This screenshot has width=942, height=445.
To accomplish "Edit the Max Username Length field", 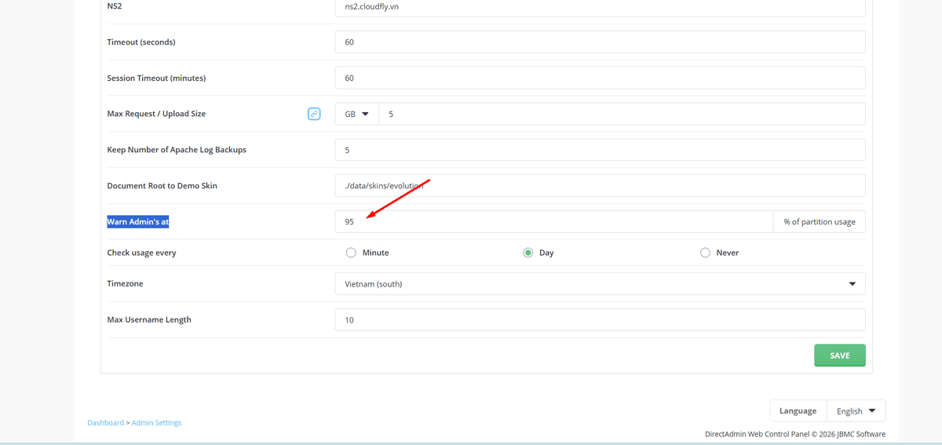I will point(600,320).
